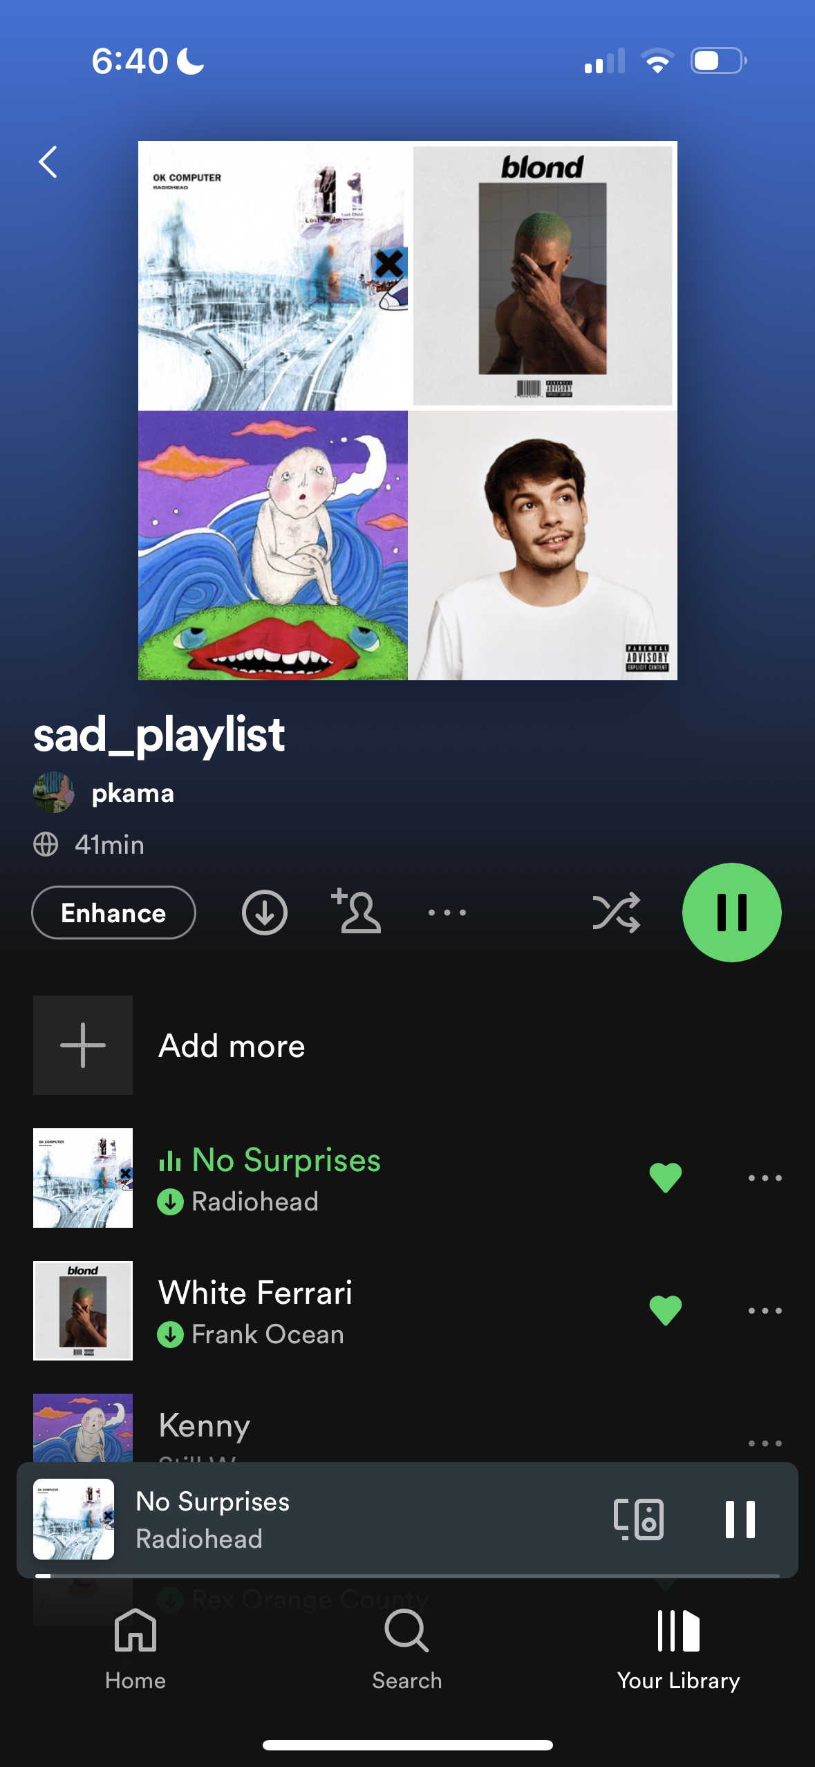Screen dimensions: 815x1767
Task: Seek on mini player progress bar
Action: (408, 1576)
